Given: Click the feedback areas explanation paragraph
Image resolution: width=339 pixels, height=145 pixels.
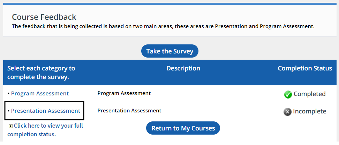Looking at the screenshot, I should point(163,26).
